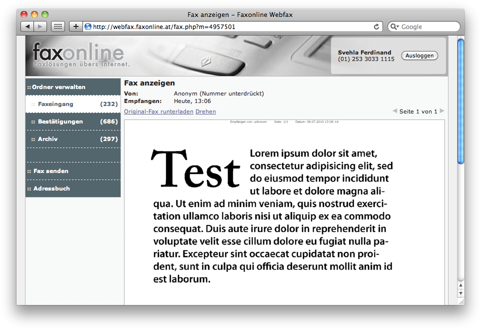
Task: Click the blue vertical scrollbar thumb
Action: coord(460,101)
